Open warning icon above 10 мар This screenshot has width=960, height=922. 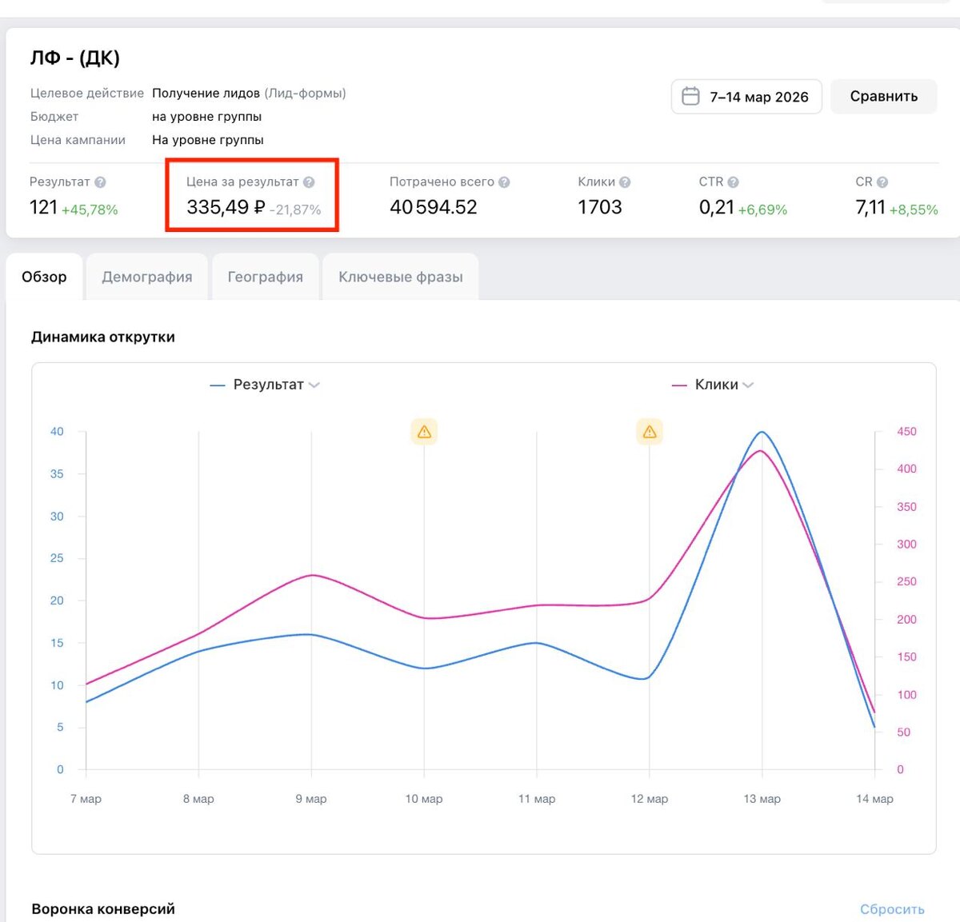424,432
